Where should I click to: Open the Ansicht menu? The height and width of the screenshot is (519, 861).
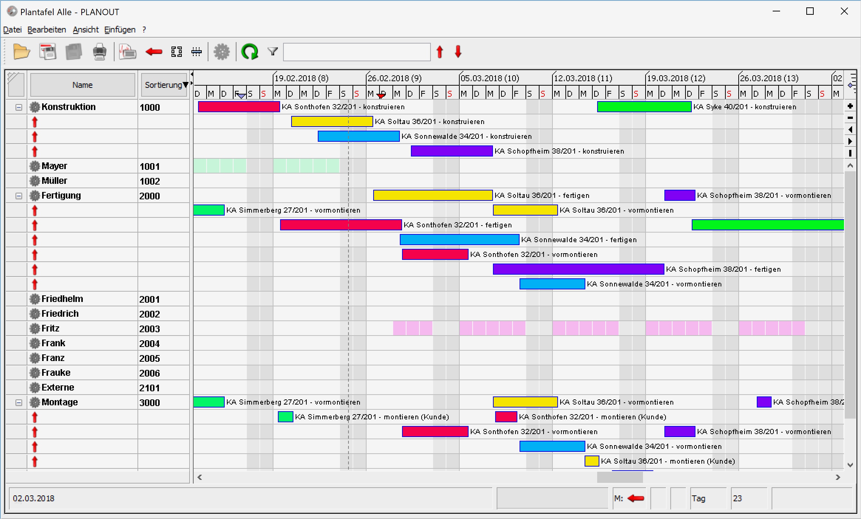[86, 30]
